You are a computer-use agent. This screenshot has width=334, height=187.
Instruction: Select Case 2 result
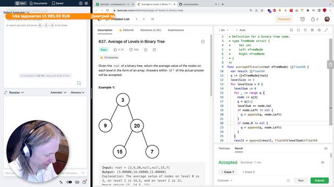[248, 172]
